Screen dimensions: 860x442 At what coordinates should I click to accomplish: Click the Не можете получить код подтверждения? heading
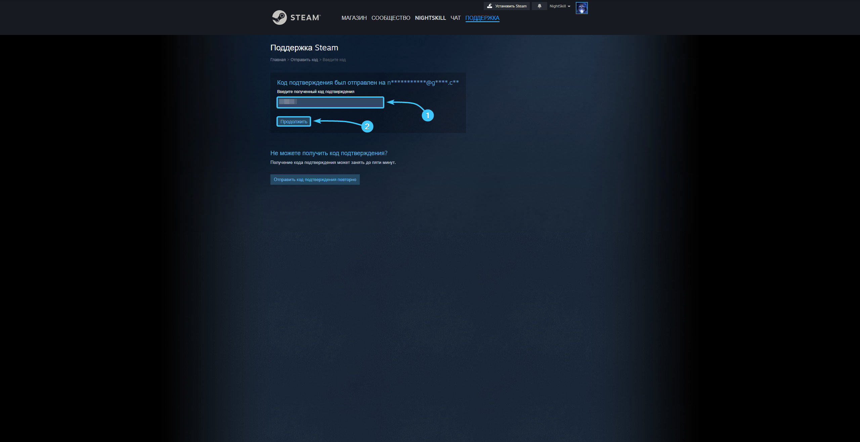tap(329, 153)
